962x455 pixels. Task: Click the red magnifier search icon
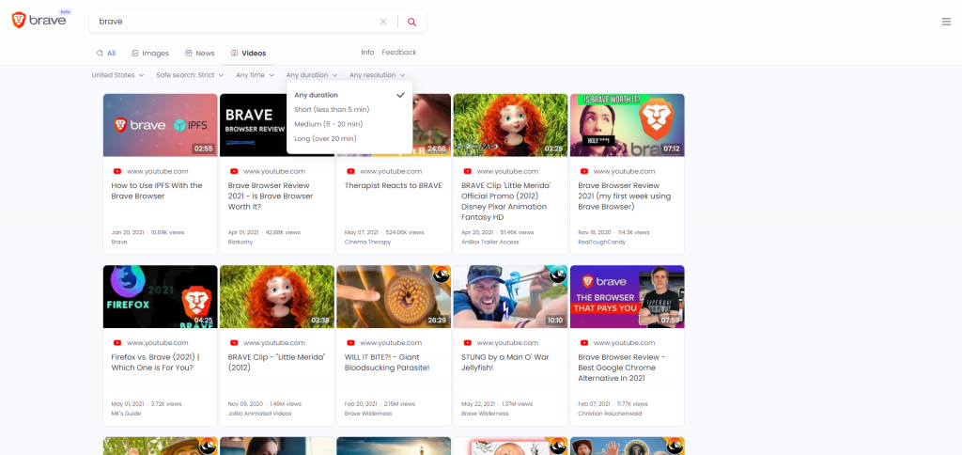pos(411,22)
